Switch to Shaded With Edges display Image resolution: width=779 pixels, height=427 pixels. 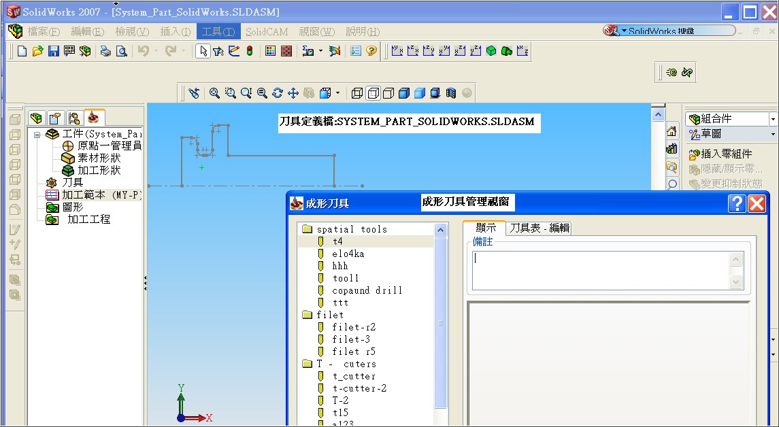pyautogui.click(x=404, y=93)
